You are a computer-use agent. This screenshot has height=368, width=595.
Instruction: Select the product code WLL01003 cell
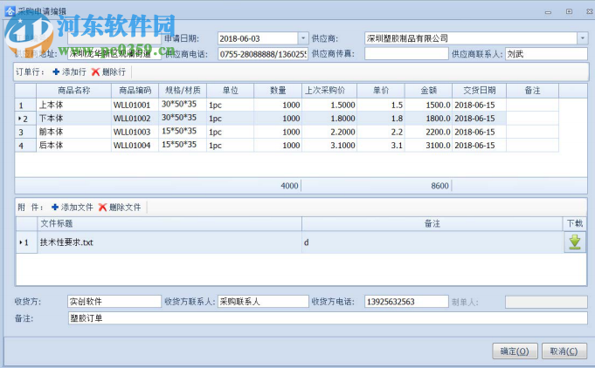[135, 132]
